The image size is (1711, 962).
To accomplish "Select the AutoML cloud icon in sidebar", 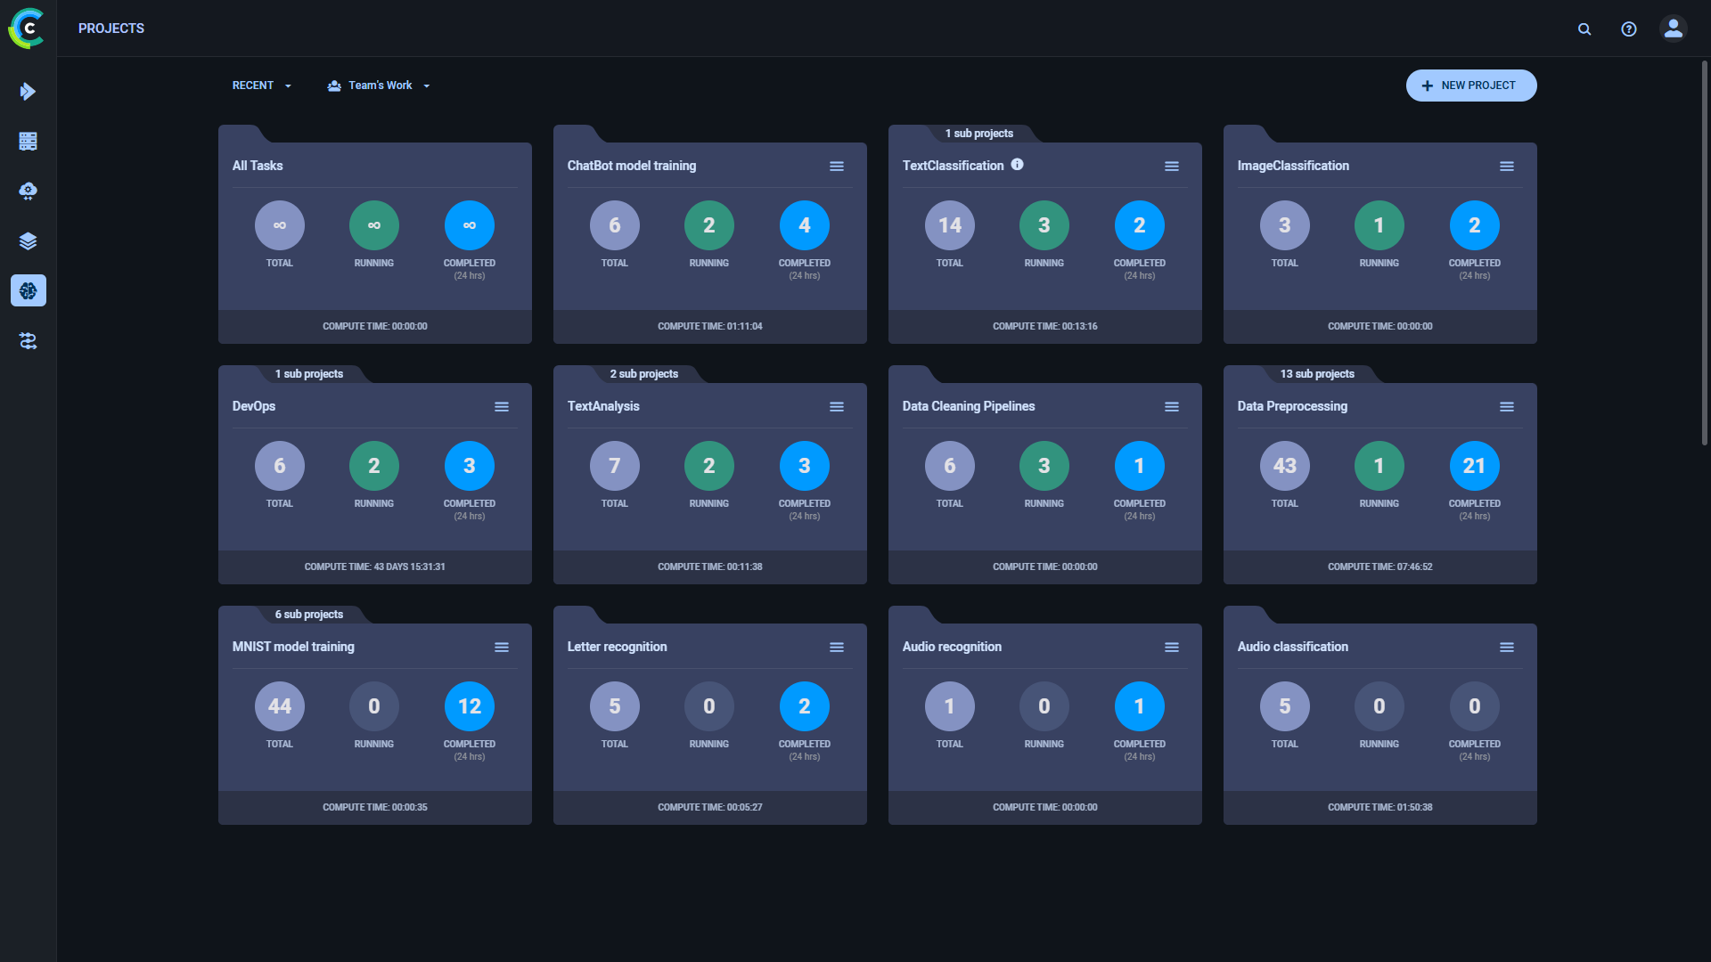I will [28, 191].
